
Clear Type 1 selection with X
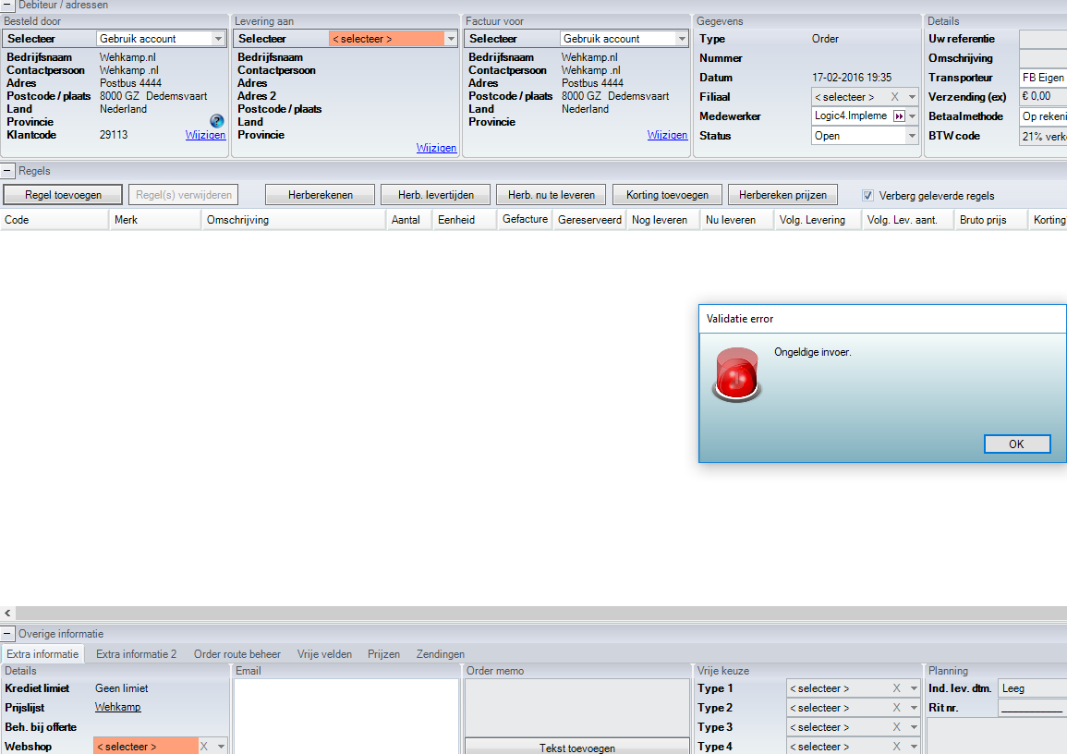896,688
